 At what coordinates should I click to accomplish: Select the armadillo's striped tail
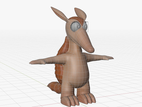[x=55, y=87]
